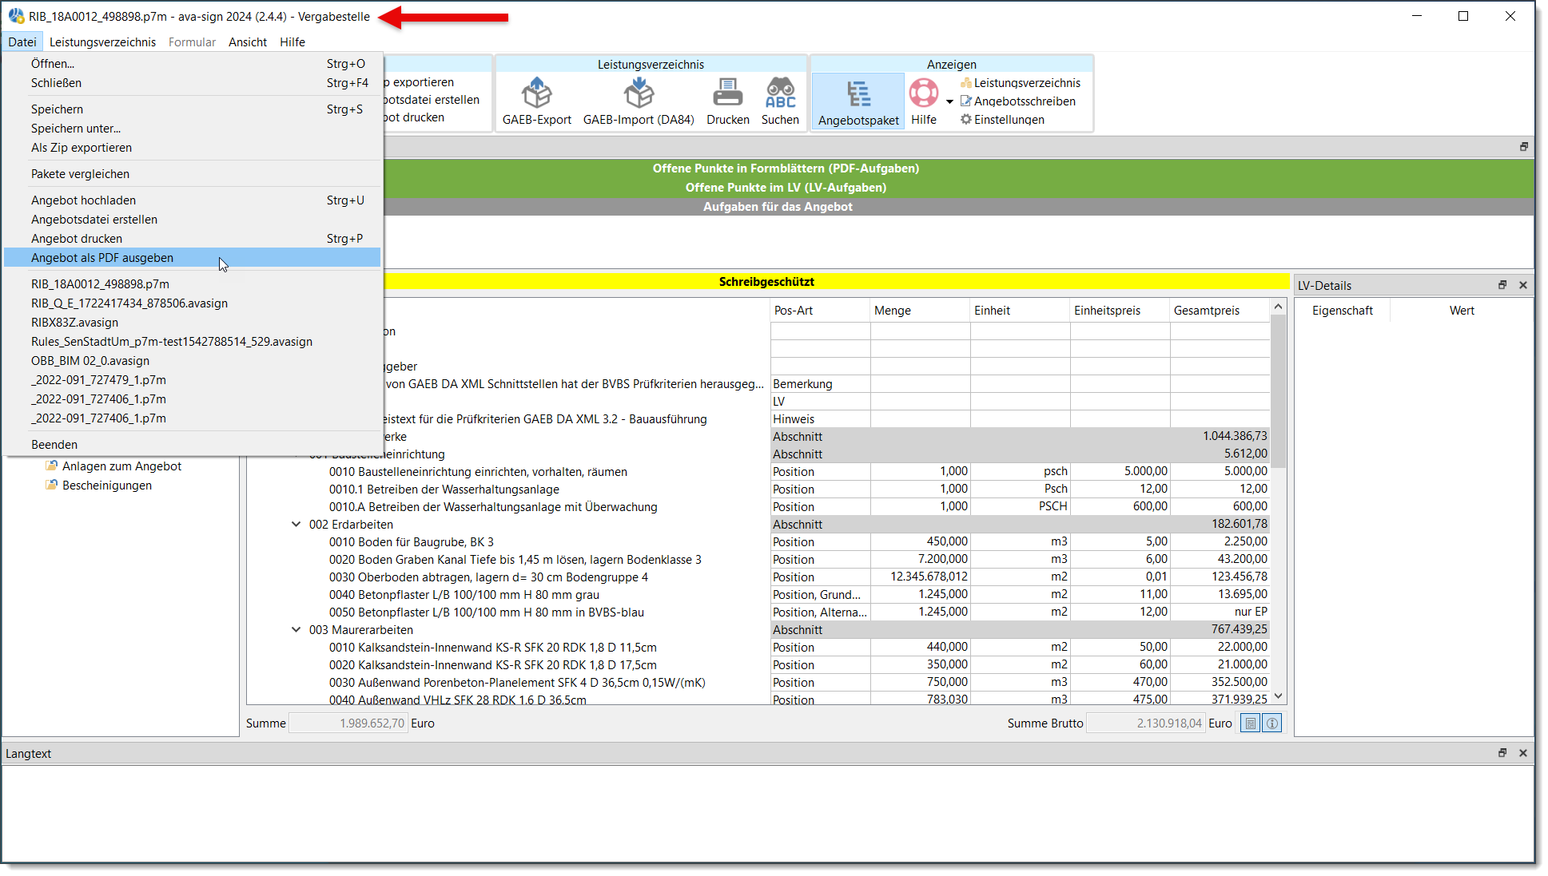Open Hilfe lifebuoy icon
Image resolution: width=1548 pixels, height=876 pixels.
click(x=924, y=93)
